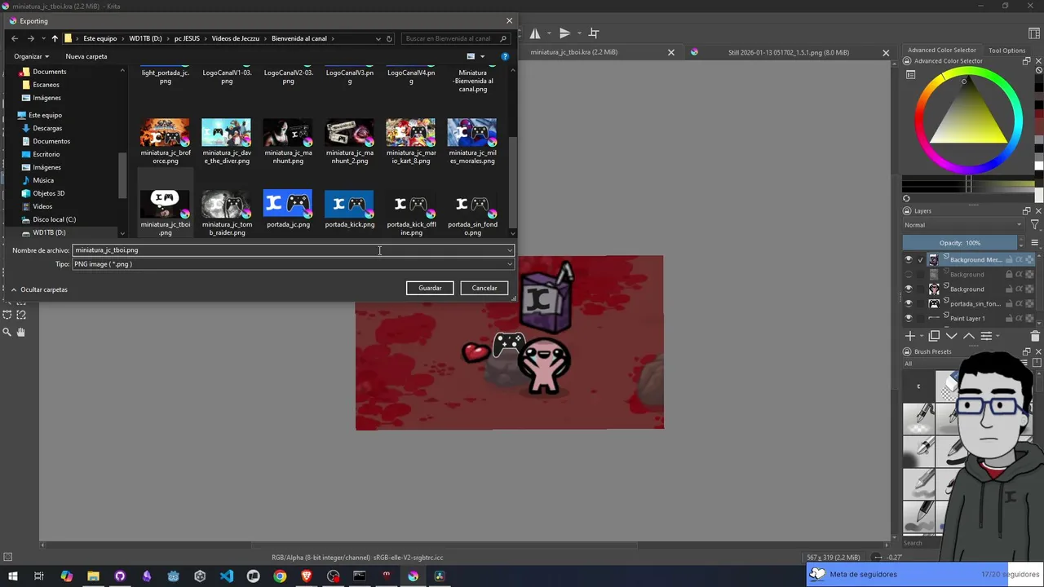Screen dimensions: 1044x587
Task: Open address bar previous locations dropdown
Action: click(x=378, y=38)
